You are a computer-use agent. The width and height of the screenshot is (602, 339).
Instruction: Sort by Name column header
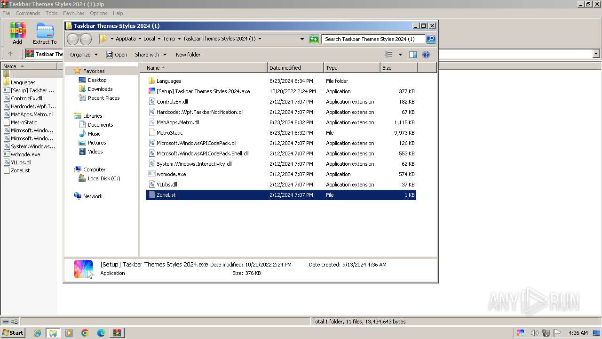tap(204, 68)
